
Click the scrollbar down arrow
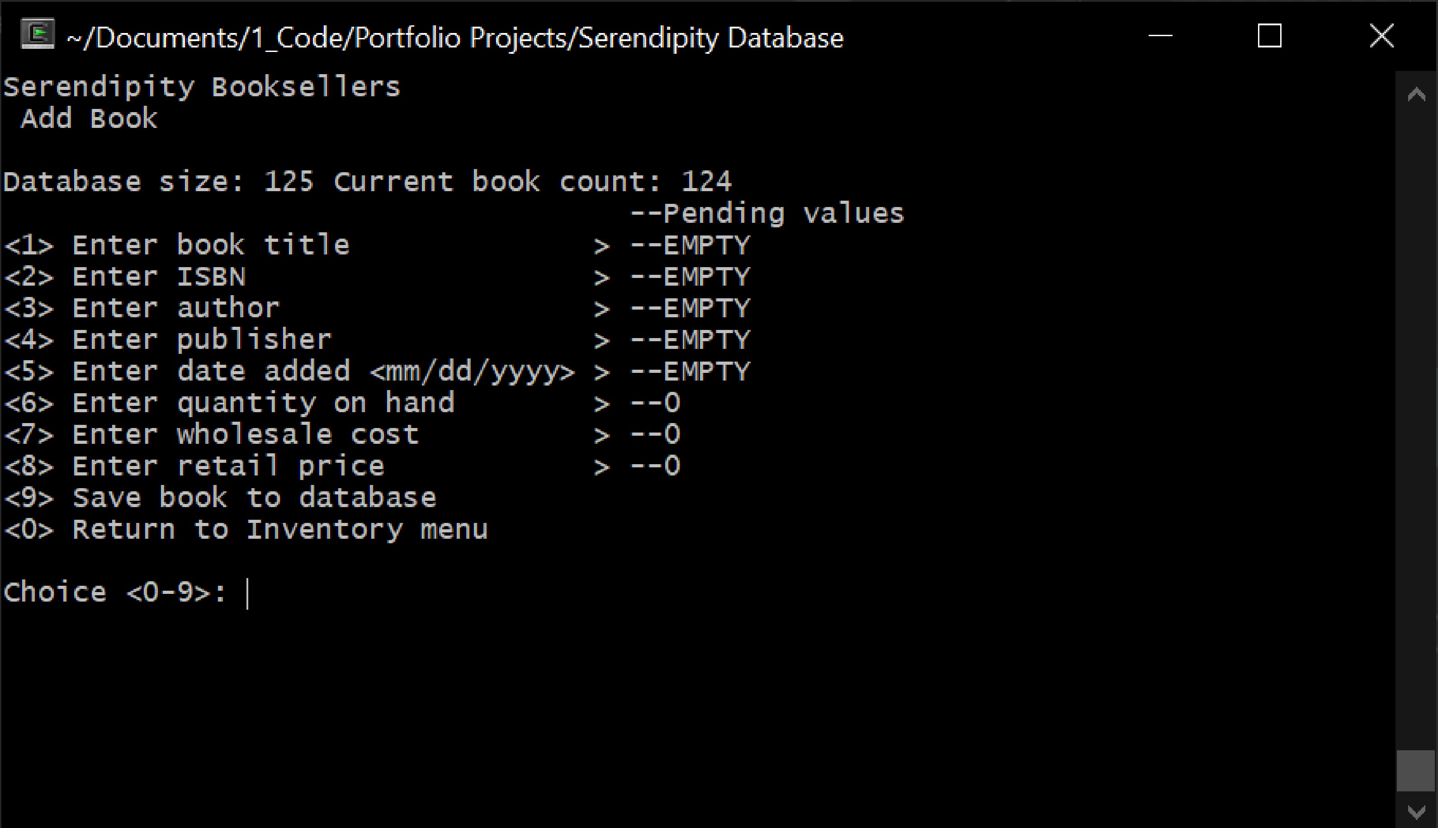click(x=1416, y=812)
